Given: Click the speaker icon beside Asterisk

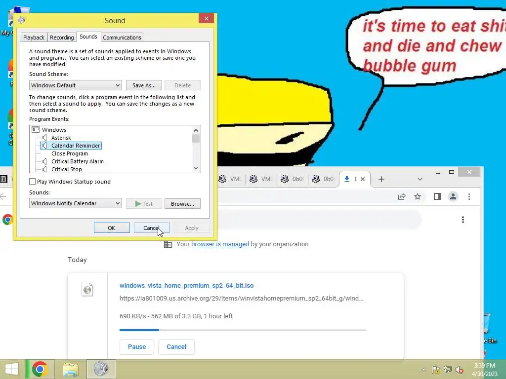Looking at the screenshot, I should coord(45,138).
